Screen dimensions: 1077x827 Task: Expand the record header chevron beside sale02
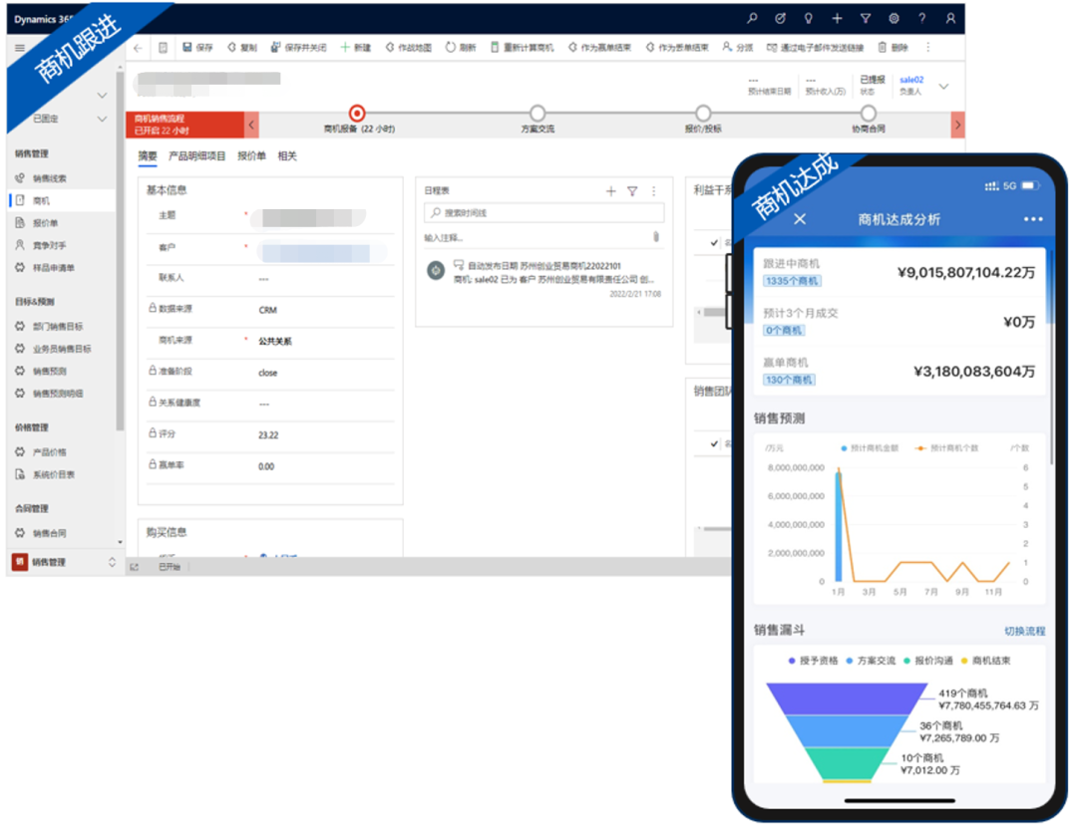click(943, 87)
